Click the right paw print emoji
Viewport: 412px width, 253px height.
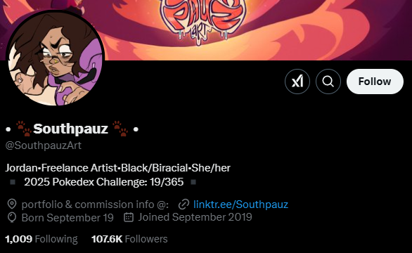120,129
